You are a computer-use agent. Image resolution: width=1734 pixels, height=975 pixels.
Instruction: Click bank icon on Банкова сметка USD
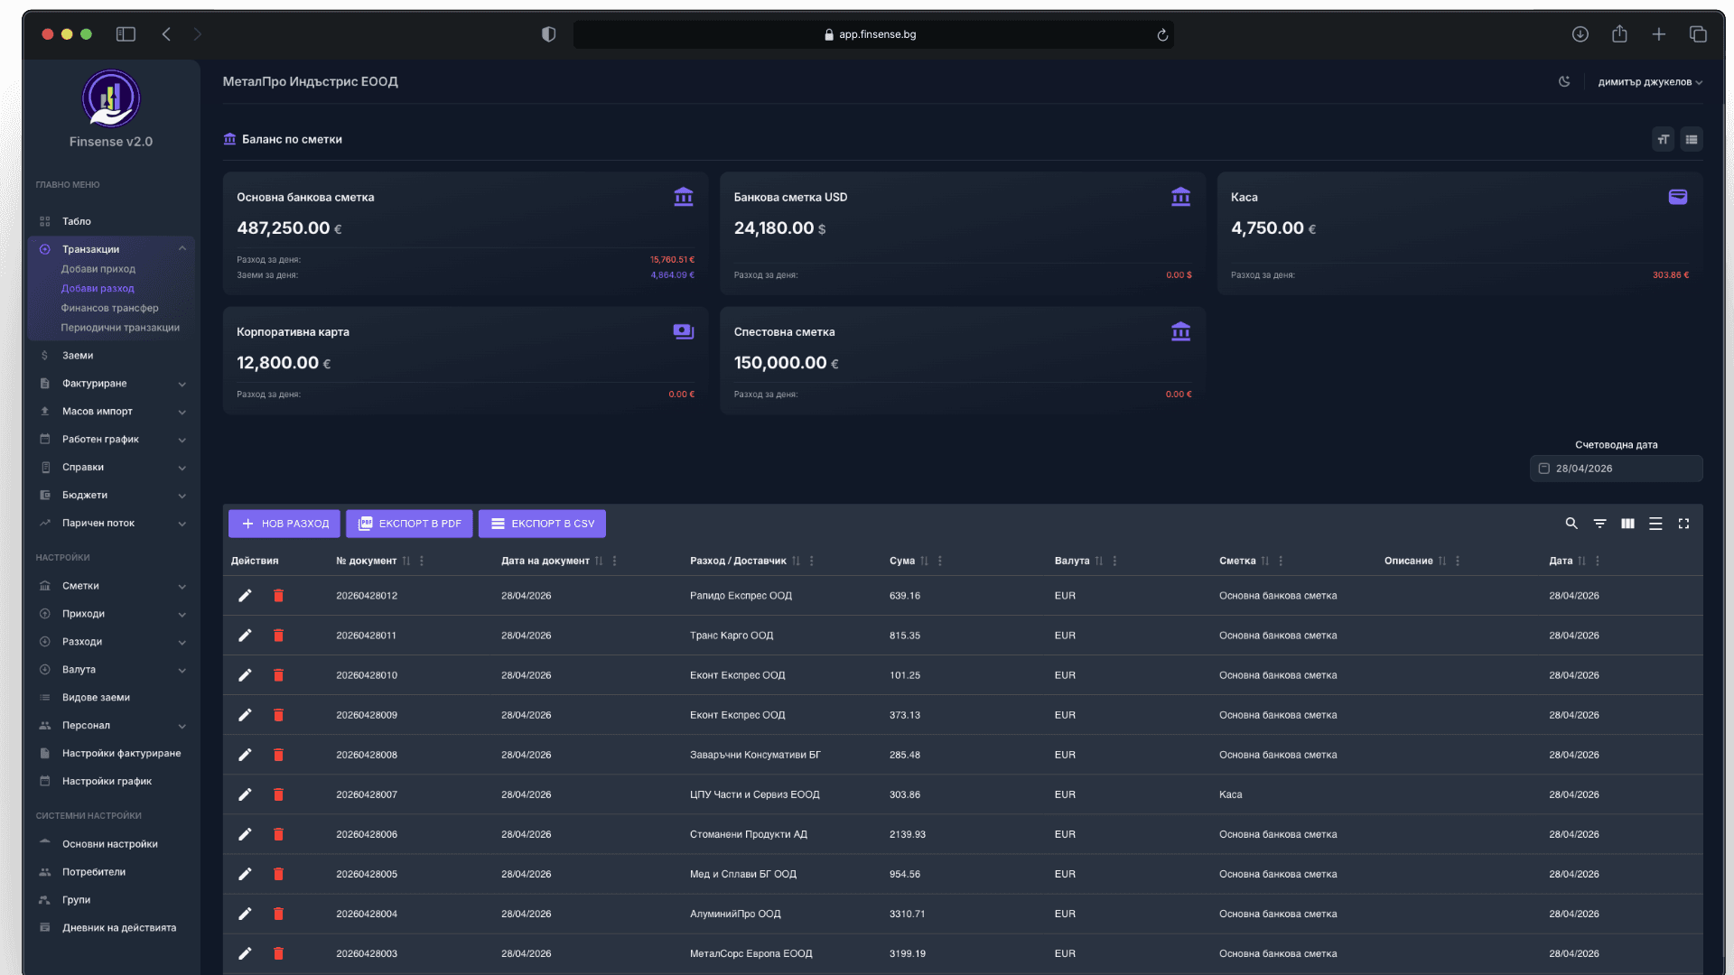coord(1180,197)
